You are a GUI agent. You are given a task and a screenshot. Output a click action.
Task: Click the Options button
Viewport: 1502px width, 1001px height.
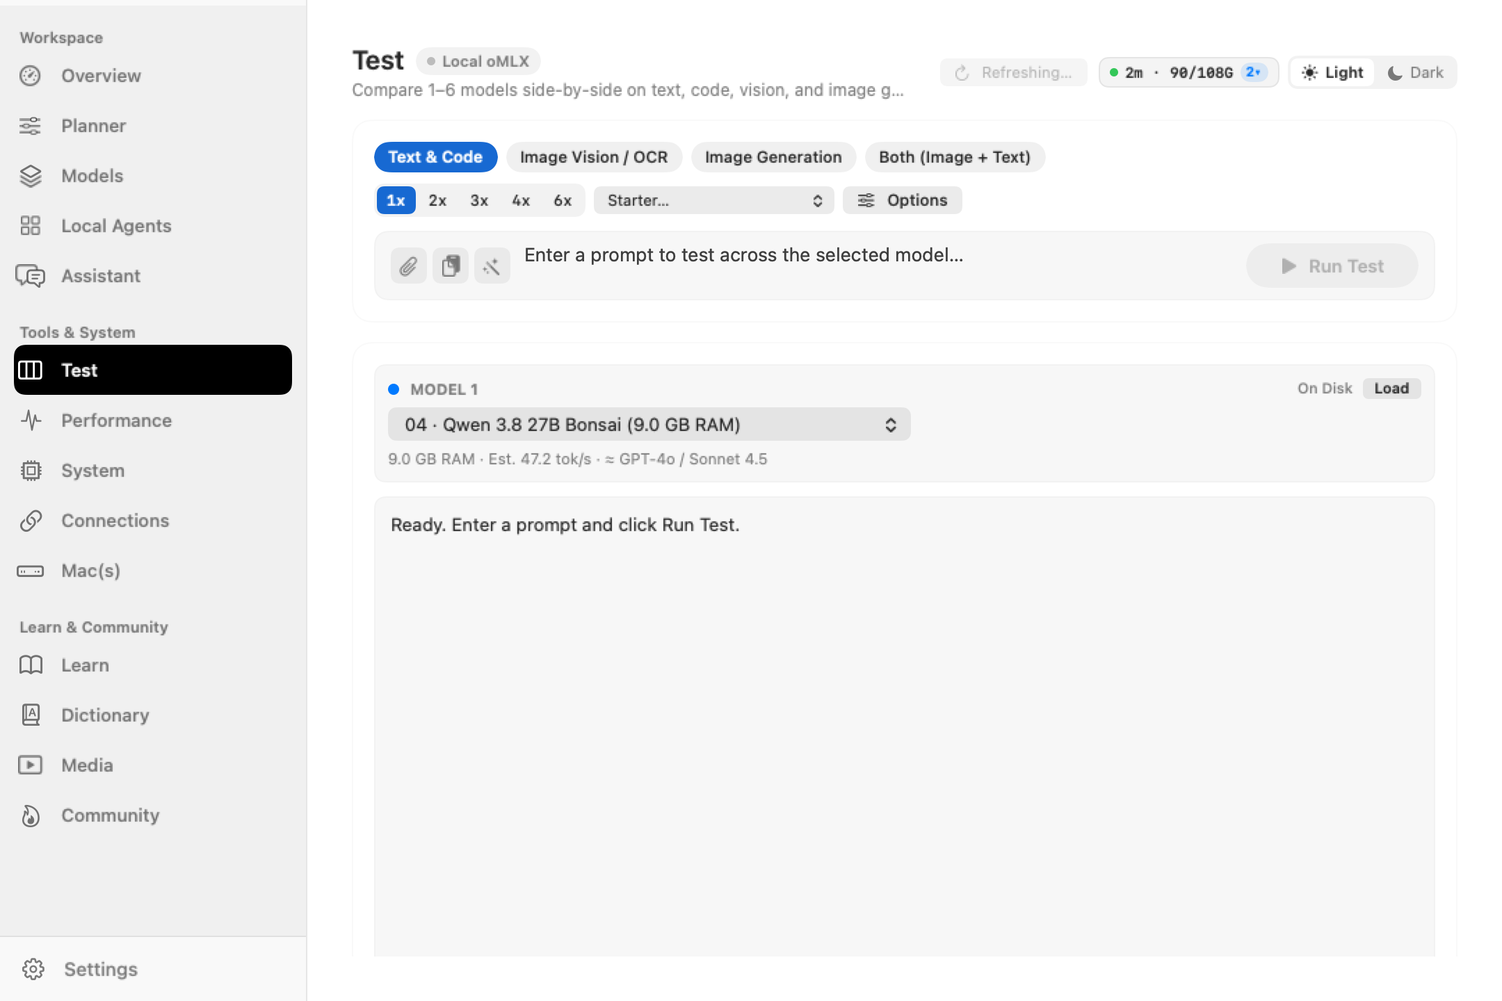[x=902, y=200]
